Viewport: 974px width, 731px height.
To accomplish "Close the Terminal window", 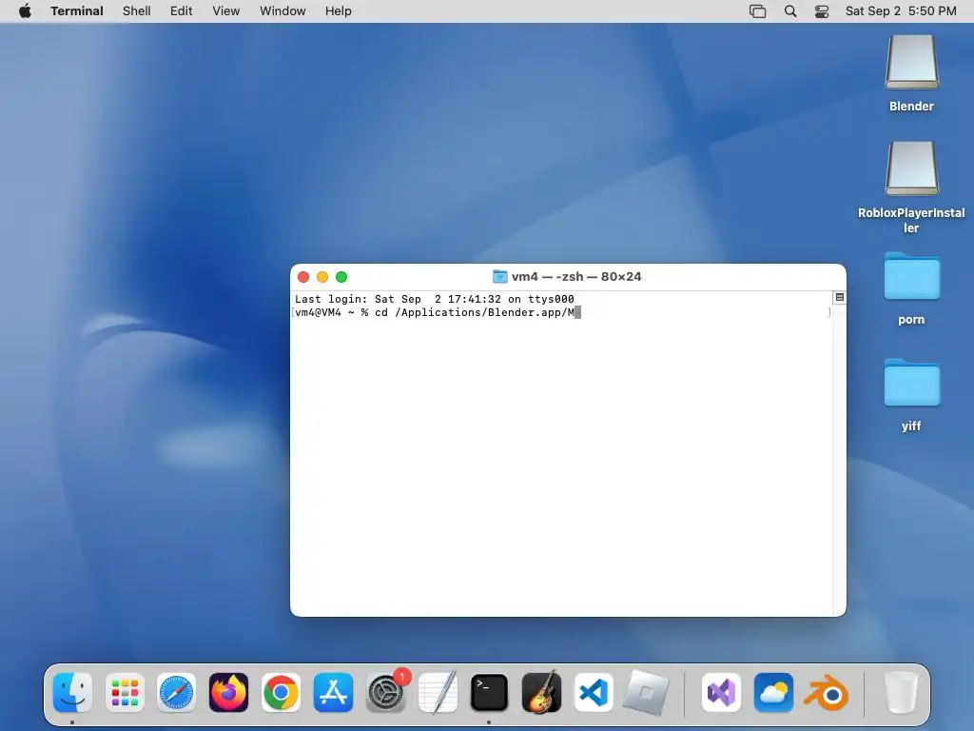I will (303, 277).
